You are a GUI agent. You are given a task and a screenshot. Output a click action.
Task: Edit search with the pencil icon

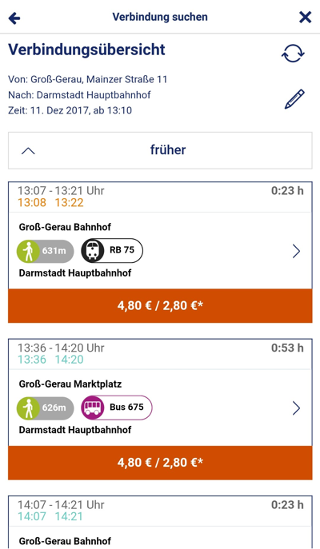(x=294, y=99)
